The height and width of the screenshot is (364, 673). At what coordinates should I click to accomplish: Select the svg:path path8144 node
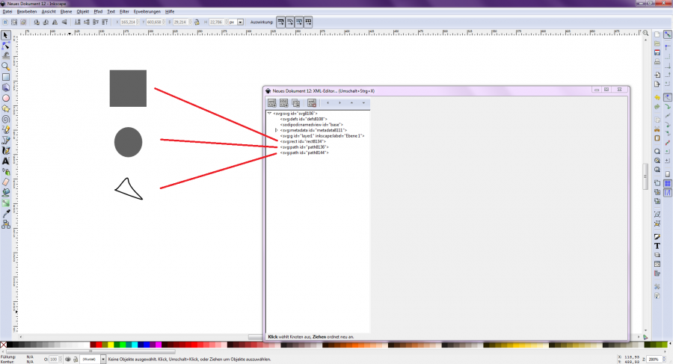pos(304,152)
